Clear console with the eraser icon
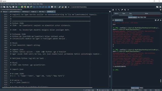 pyautogui.click(x=158, y=20)
